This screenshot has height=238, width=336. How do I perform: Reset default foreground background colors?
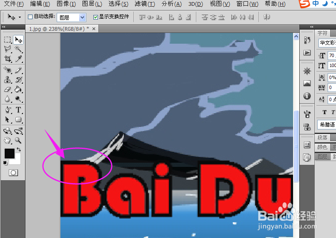pyautogui.click(x=5, y=163)
